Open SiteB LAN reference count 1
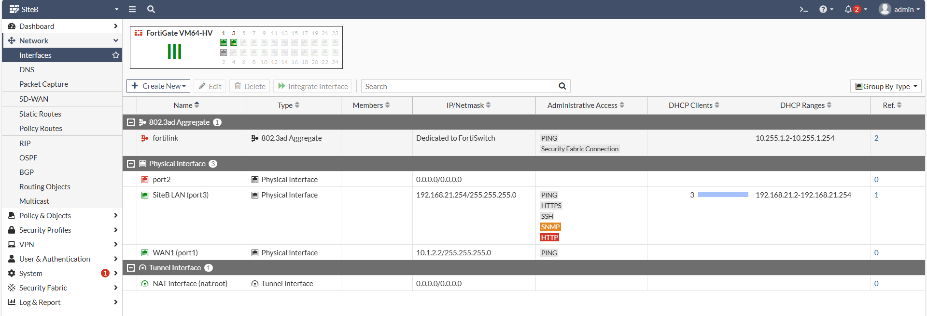The height and width of the screenshot is (316, 927). point(876,195)
